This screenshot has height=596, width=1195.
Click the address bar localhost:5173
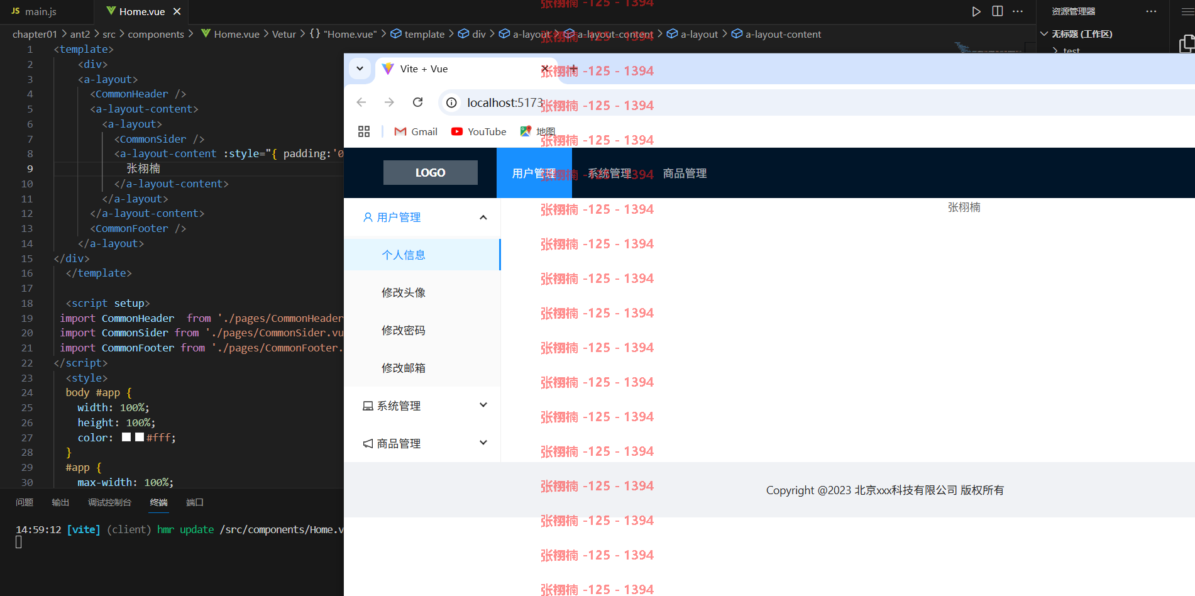click(505, 102)
